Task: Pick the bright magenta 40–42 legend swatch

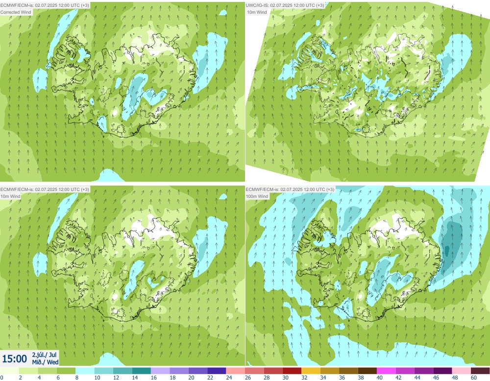Action: pos(386,371)
